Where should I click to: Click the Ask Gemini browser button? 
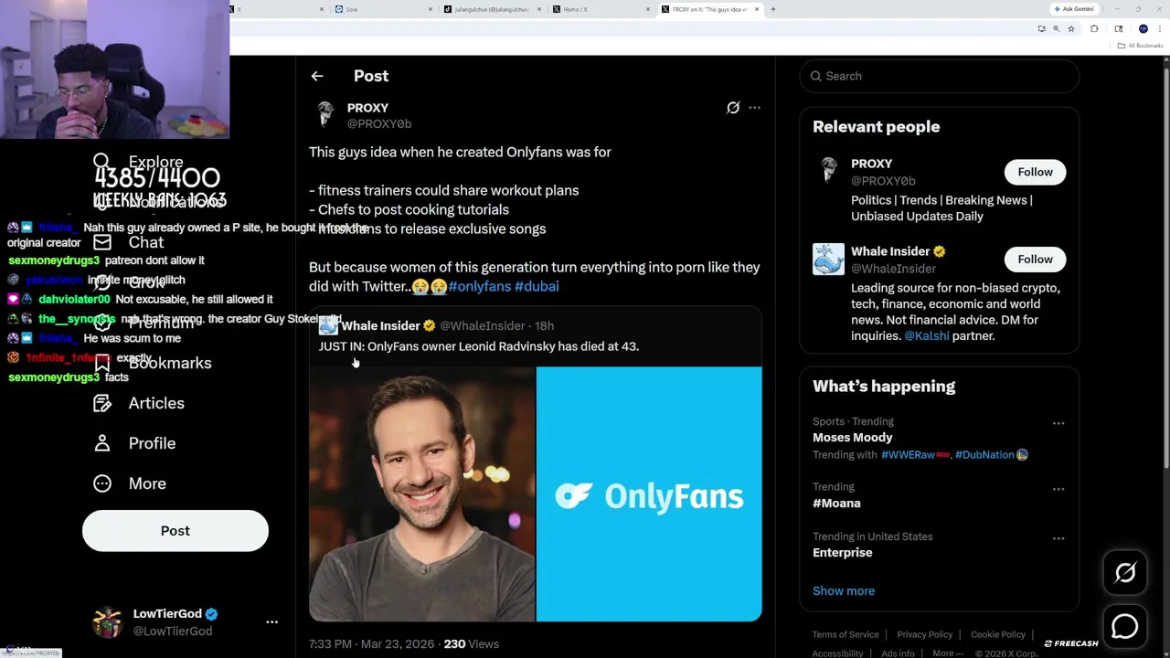point(1073,9)
